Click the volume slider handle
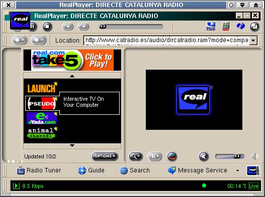Image resolution: width=265 pixels, height=197 pixels. click(x=237, y=156)
